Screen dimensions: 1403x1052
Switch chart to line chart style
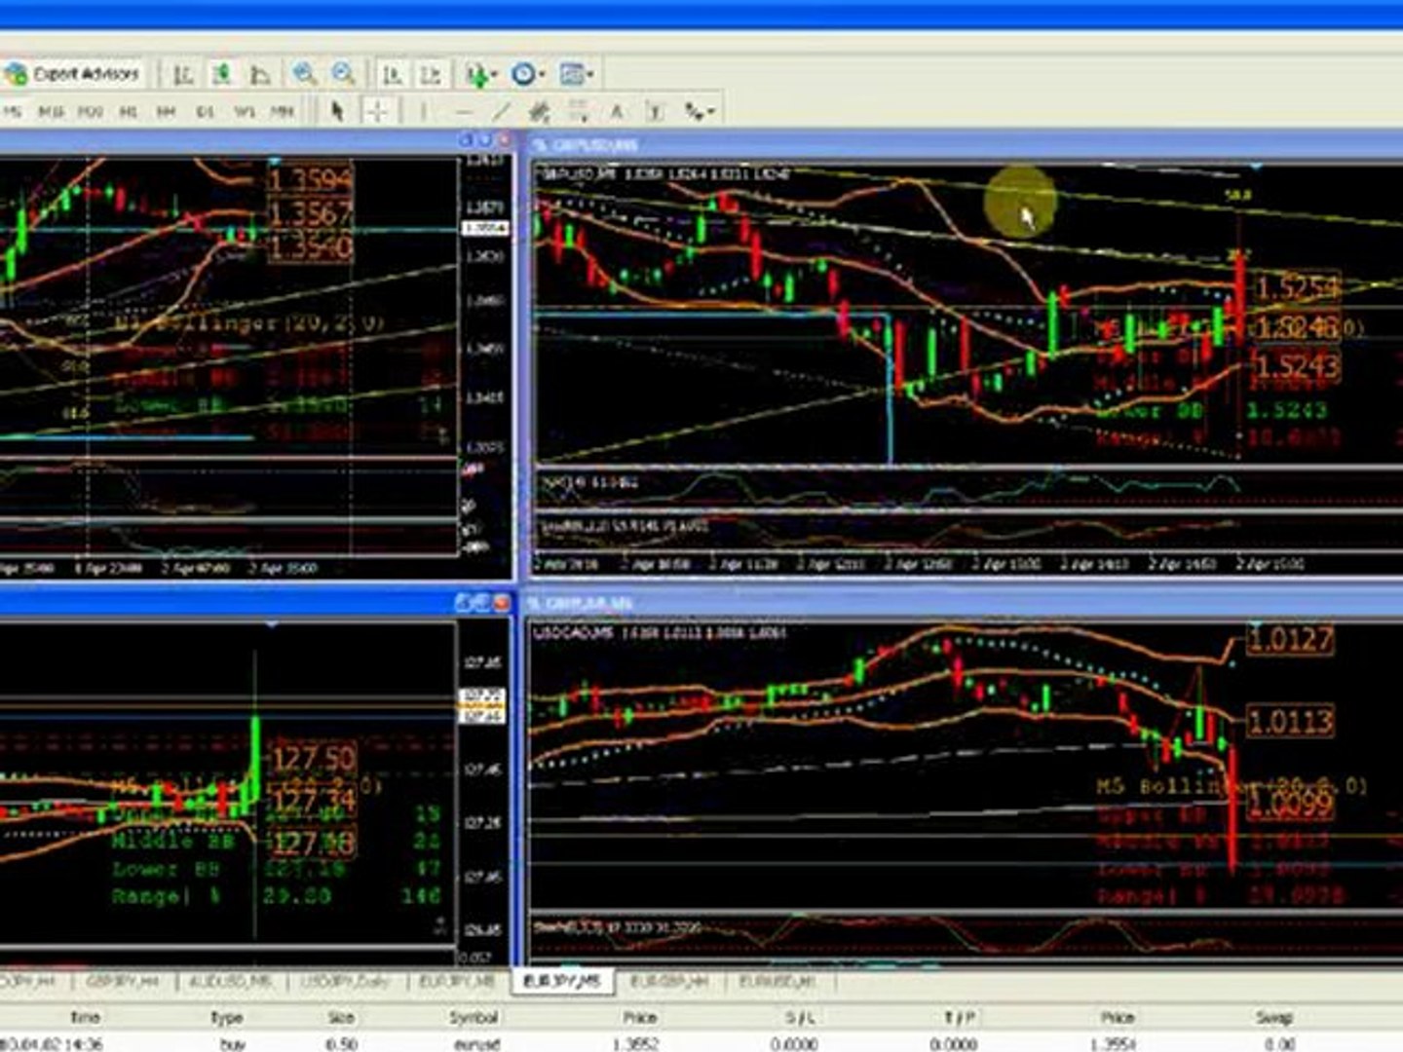click(260, 74)
